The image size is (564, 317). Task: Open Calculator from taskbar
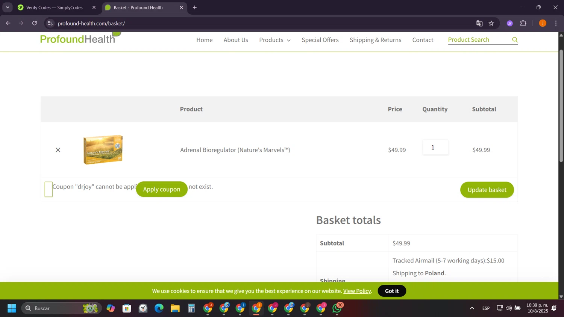point(191,308)
